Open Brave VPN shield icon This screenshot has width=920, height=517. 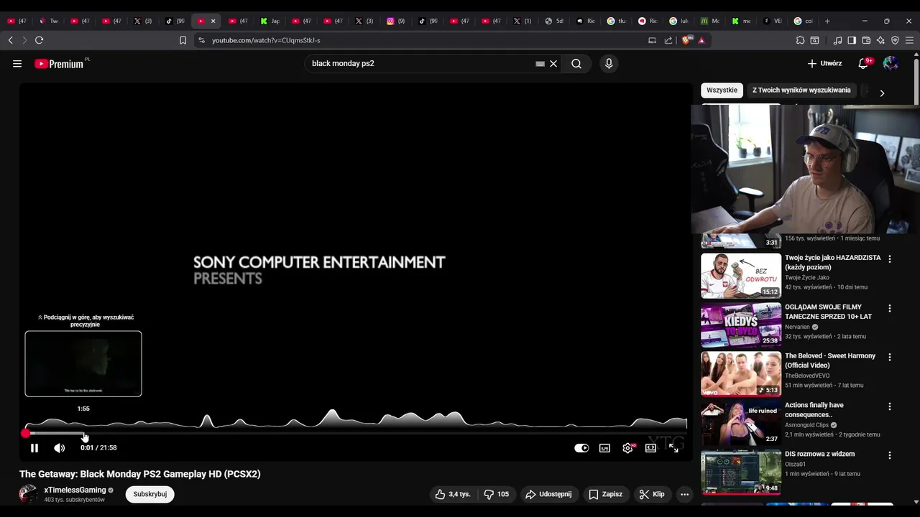coord(895,40)
